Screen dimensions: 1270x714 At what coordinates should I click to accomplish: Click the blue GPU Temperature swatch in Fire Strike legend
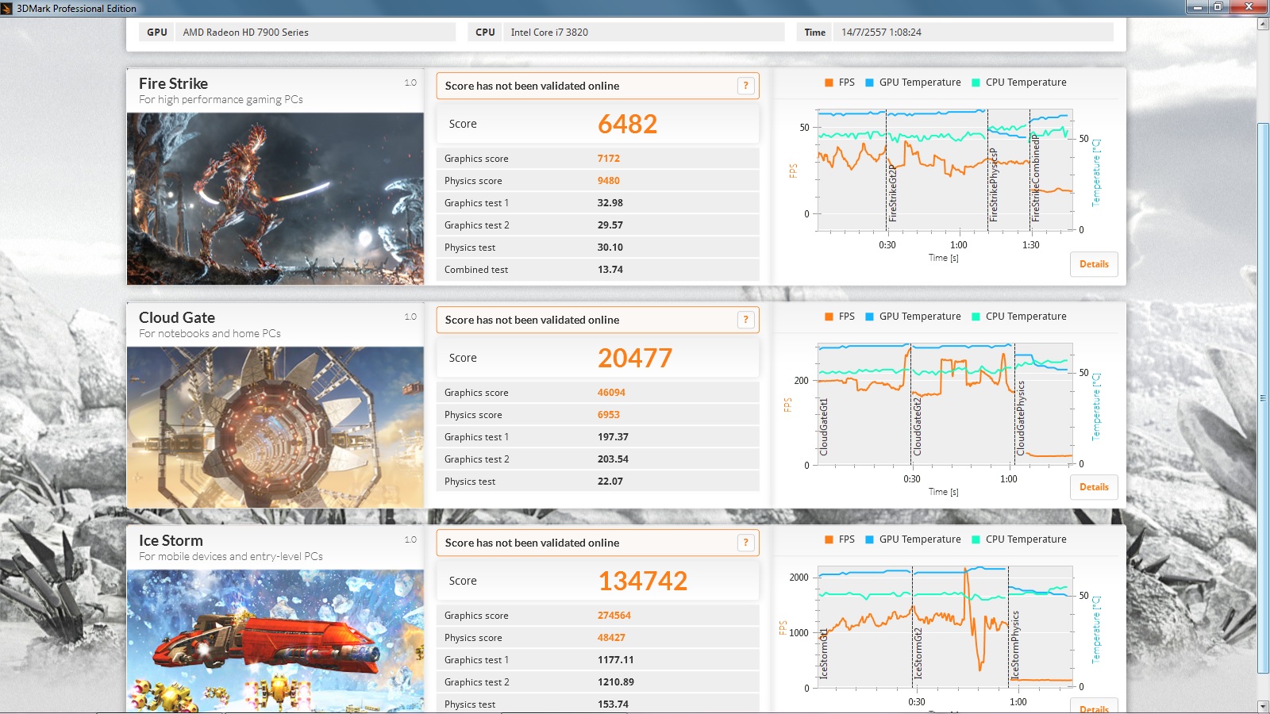[x=869, y=83]
